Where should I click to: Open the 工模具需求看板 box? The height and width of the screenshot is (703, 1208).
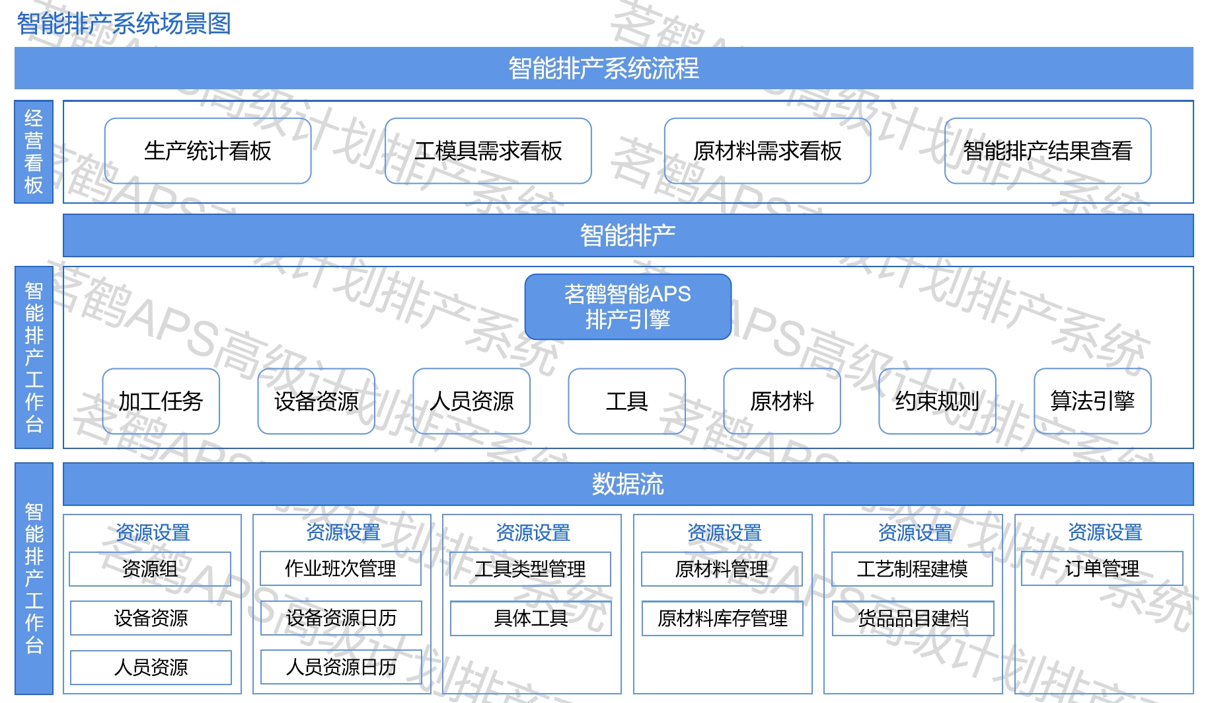coord(488,151)
